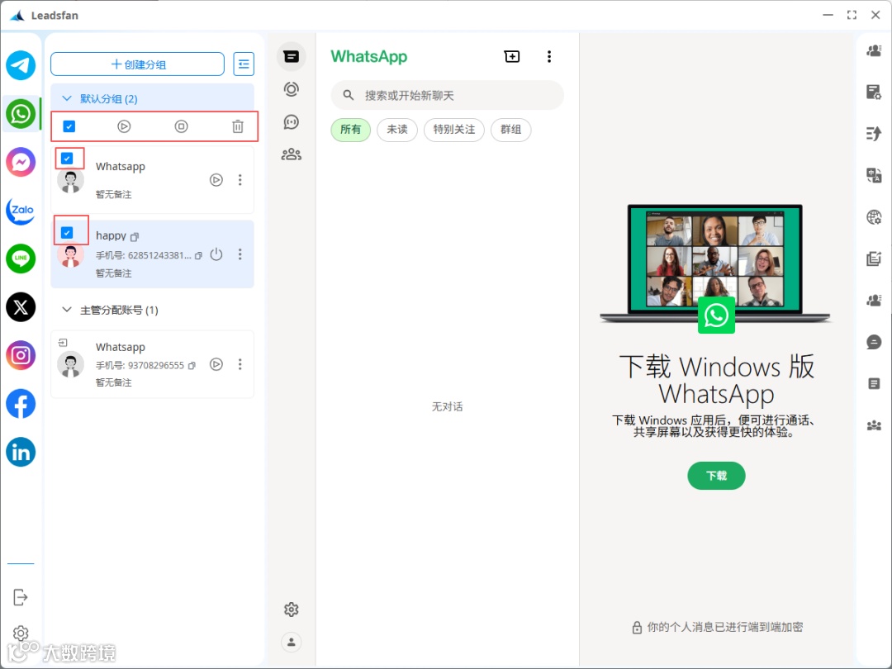Click the green 下载 button
892x669 pixels.
click(x=716, y=476)
